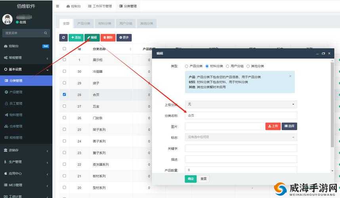340x198 pixels.
Task: Check the row for 冷凝器
Action: (x=65, y=71)
